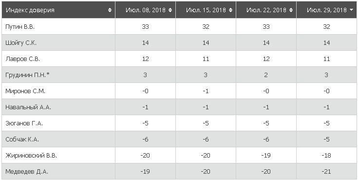Click the Миронов С.М. row name
This screenshot has height=181, width=358.
click(x=25, y=91)
